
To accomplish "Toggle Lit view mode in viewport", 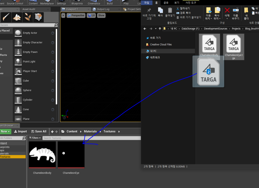I will tap(91, 16).
